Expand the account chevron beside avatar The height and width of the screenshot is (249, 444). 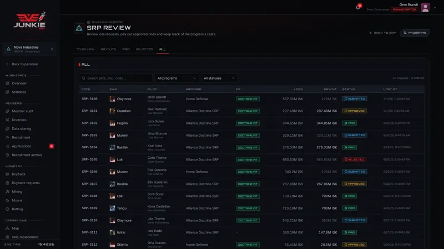point(435,8)
